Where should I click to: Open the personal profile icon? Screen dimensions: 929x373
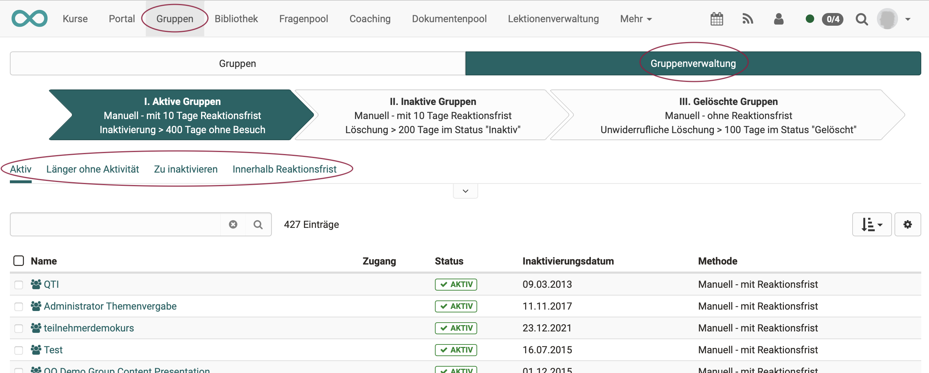[779, 19]
